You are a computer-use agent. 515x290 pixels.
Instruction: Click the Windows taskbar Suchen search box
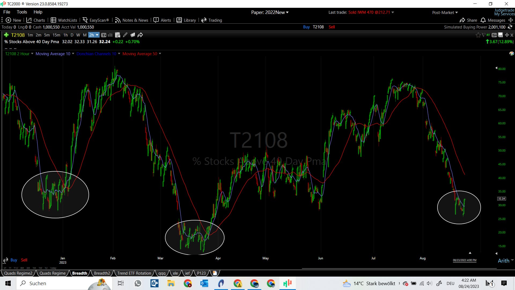click(x=54, y=283)
